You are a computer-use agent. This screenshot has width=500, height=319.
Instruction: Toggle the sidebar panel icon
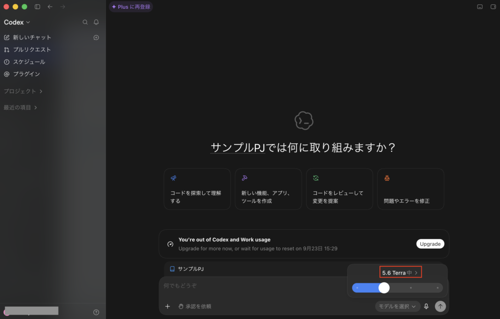pos(37,7)
